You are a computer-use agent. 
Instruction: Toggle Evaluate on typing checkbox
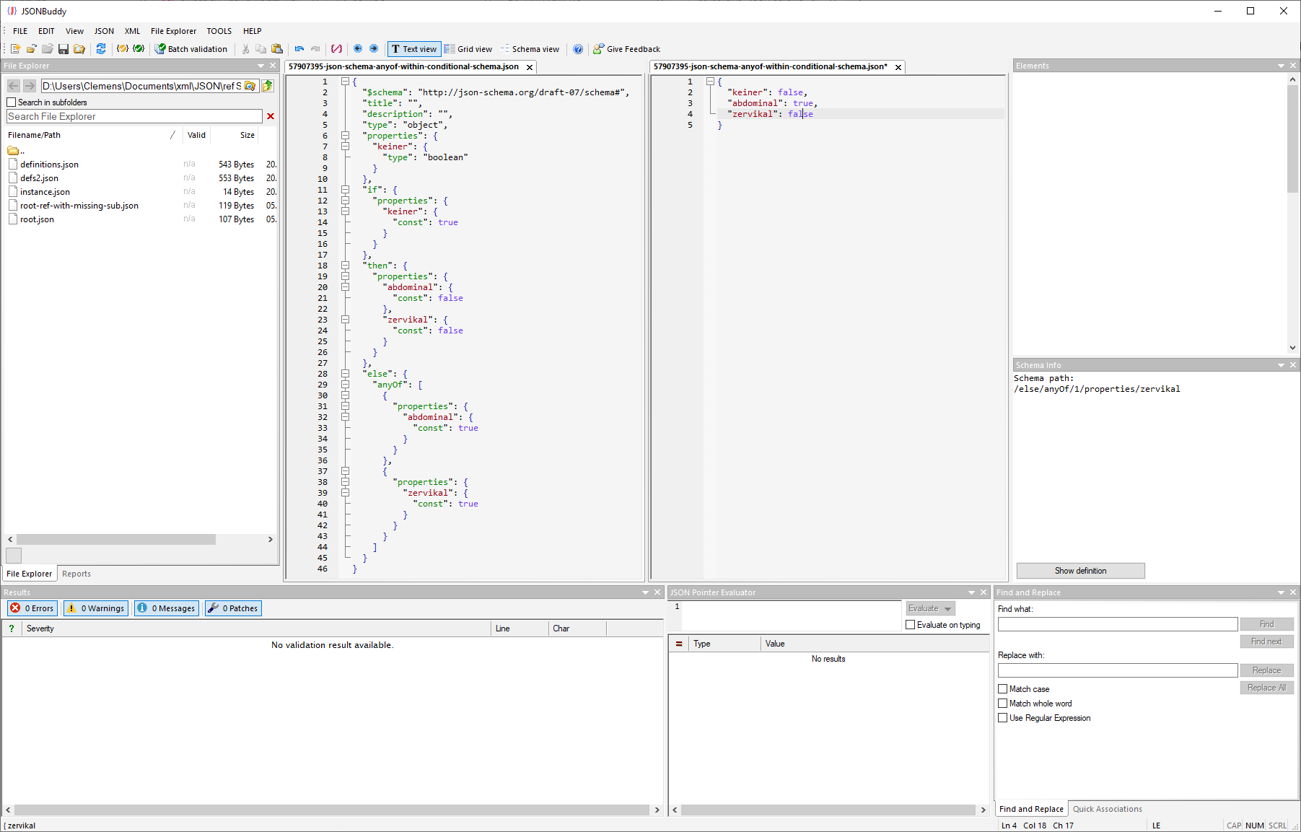(x=911, y=625)
